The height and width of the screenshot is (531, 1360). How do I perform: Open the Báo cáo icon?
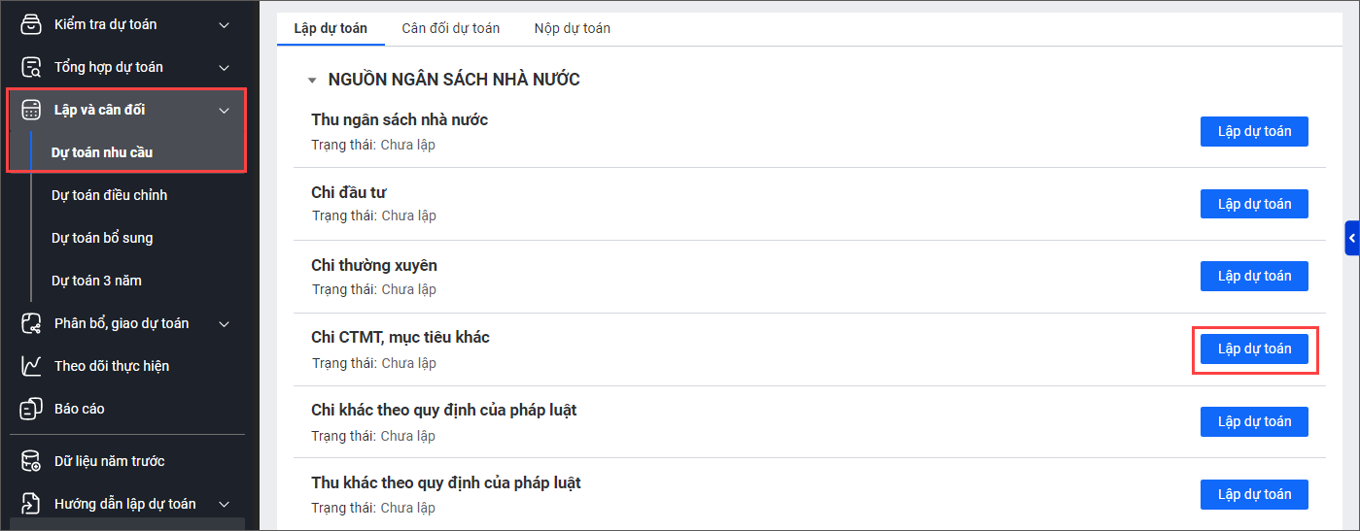[x=32, y=409]
